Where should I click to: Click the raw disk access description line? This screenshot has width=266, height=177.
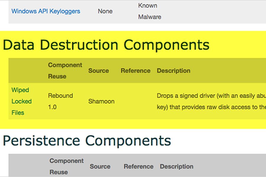click(x=211, y=107)
